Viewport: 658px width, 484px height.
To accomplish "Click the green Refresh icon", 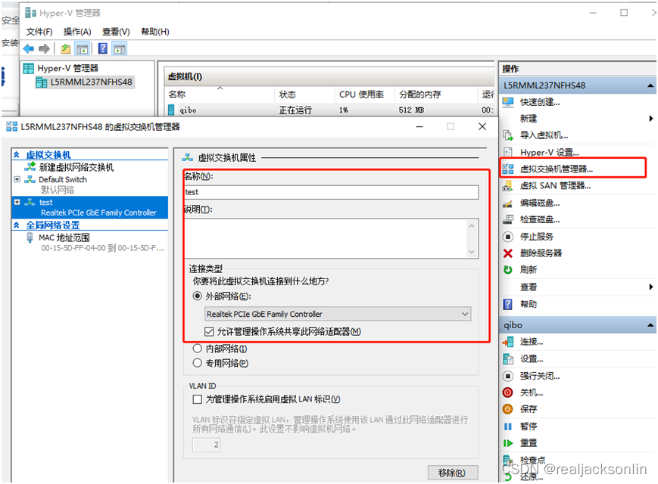I will tap(508, 270).
